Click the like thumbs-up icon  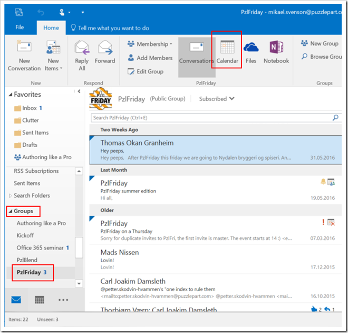314,309
